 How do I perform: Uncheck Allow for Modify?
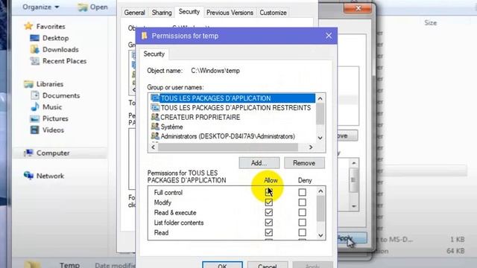pos(268,202)
